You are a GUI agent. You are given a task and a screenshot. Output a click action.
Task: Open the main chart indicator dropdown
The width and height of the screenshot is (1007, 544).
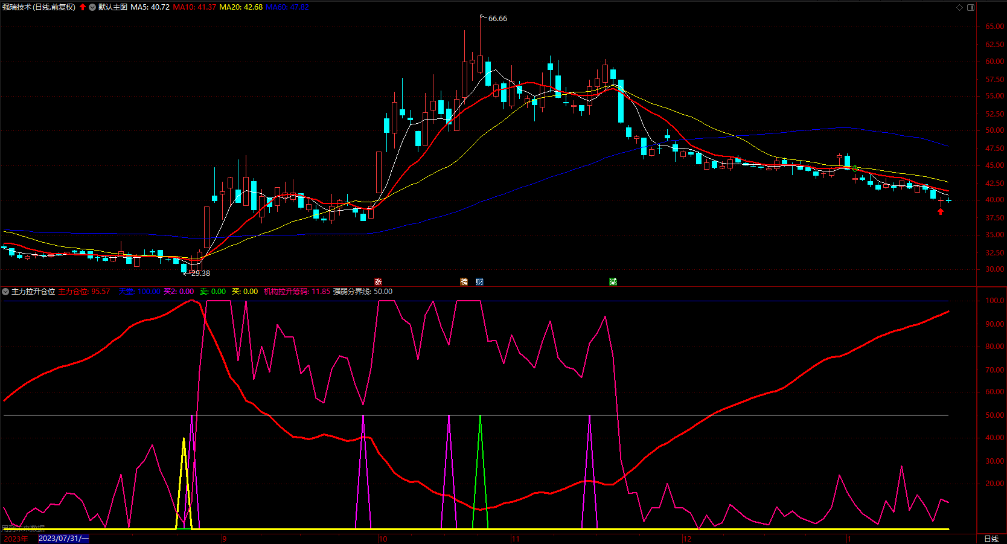click(x=92, y=7)
